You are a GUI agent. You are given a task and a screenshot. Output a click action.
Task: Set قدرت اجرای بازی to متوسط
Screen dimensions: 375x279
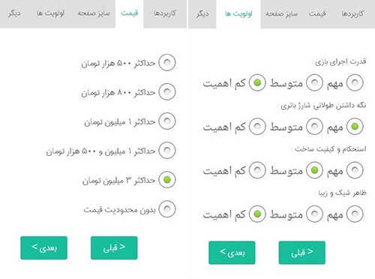(x=315, y=82)
